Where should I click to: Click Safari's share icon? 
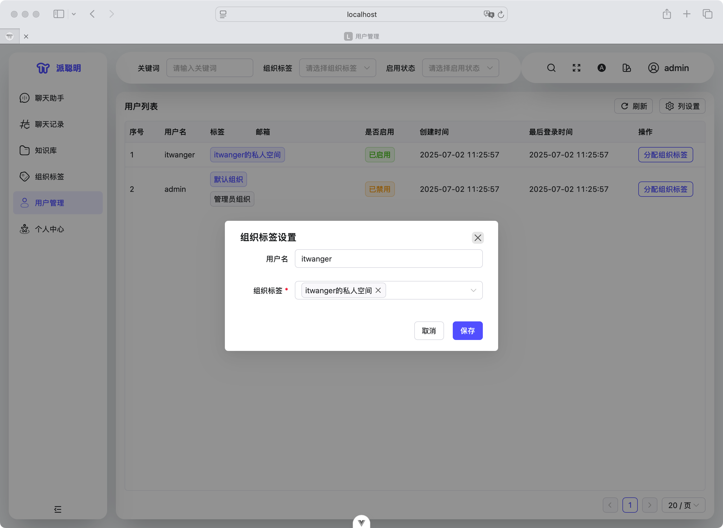click(666, 14)
